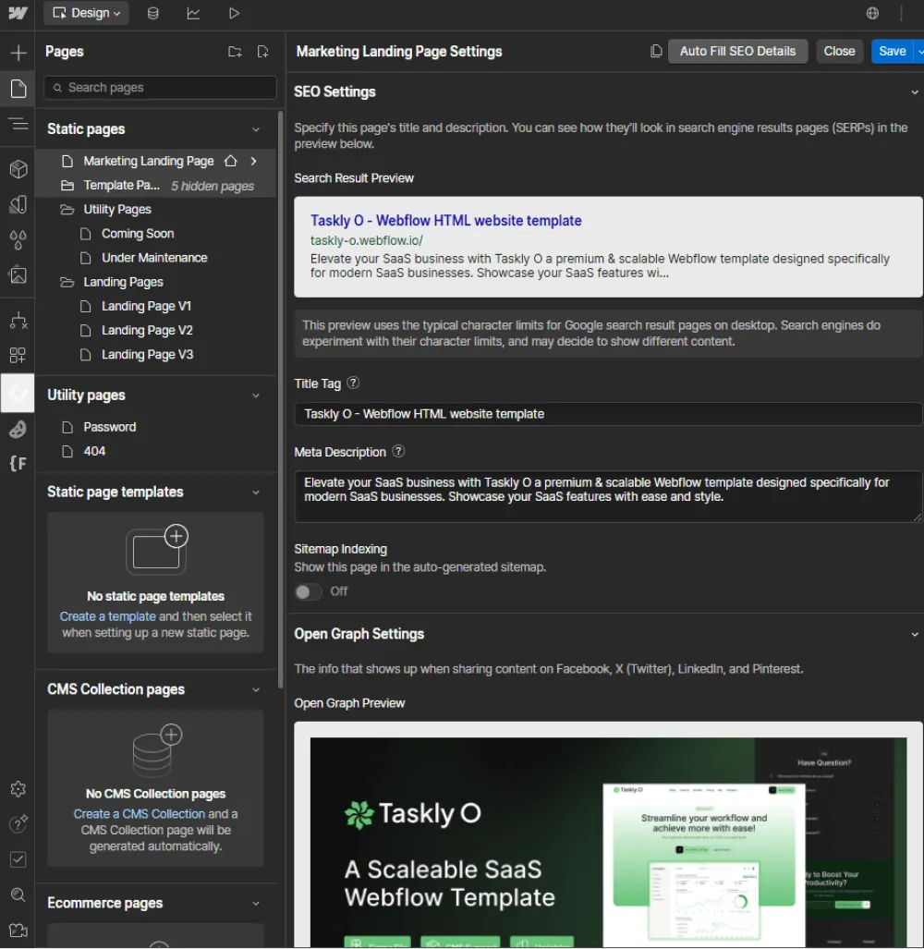
Task: Click the Meta Description help icon
Action: pyautogui.click(x=398, y=452)
